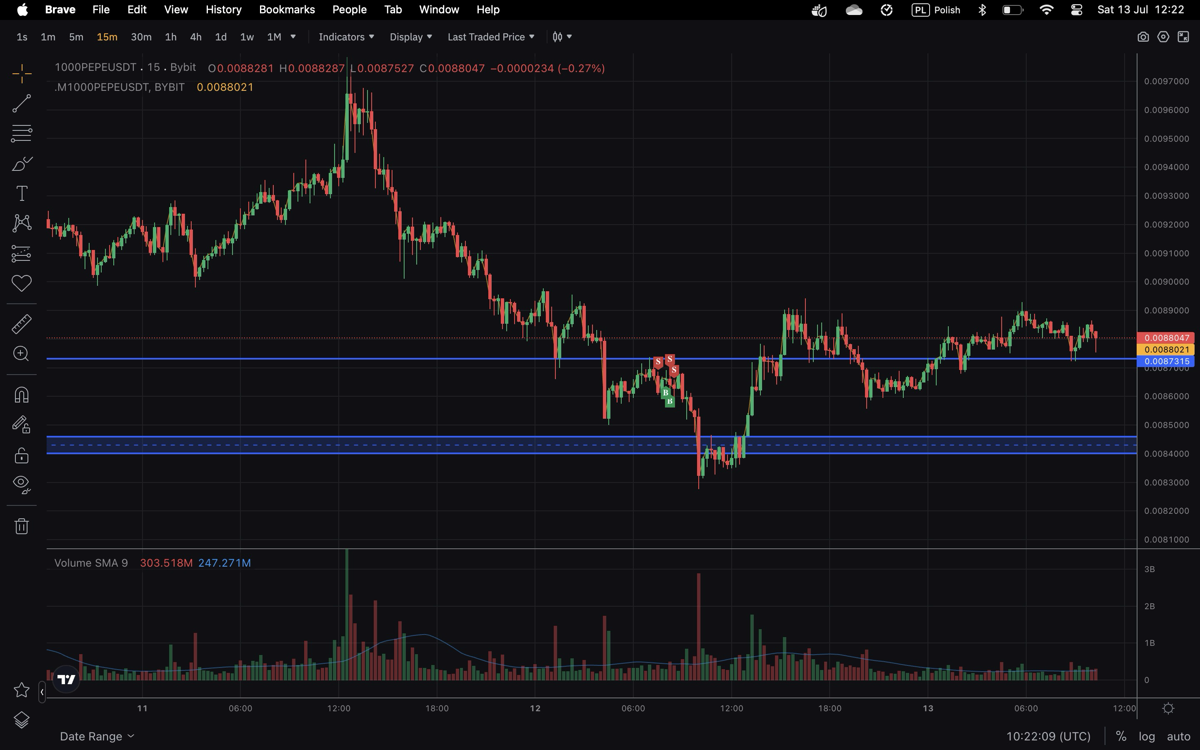Click the orange 0.0088021 mark price label
Screen dimensions: 1200x750
click(x=1166, y=350)
